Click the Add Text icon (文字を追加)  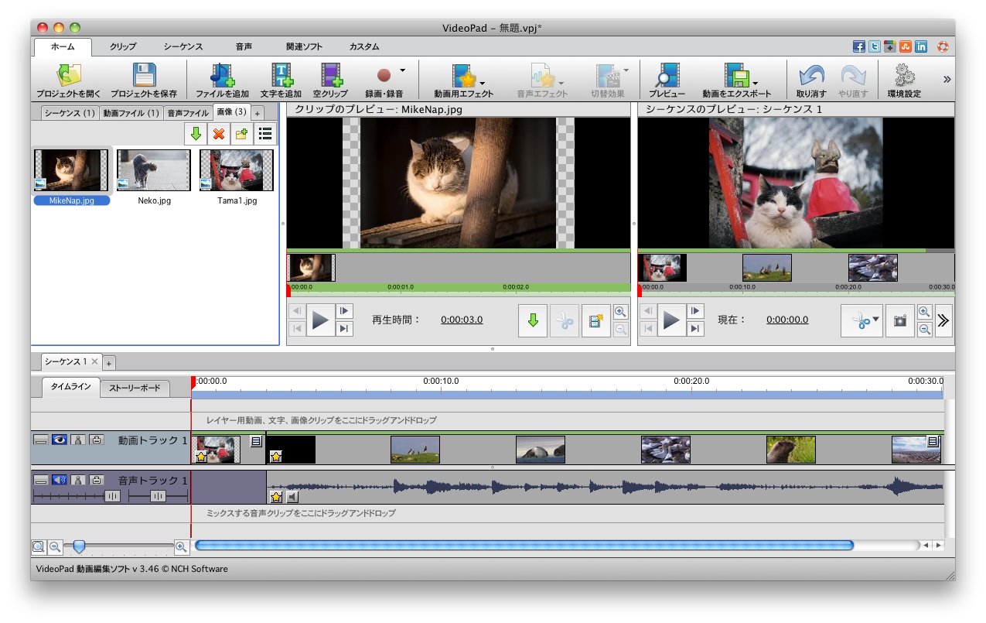click(281, 76)
